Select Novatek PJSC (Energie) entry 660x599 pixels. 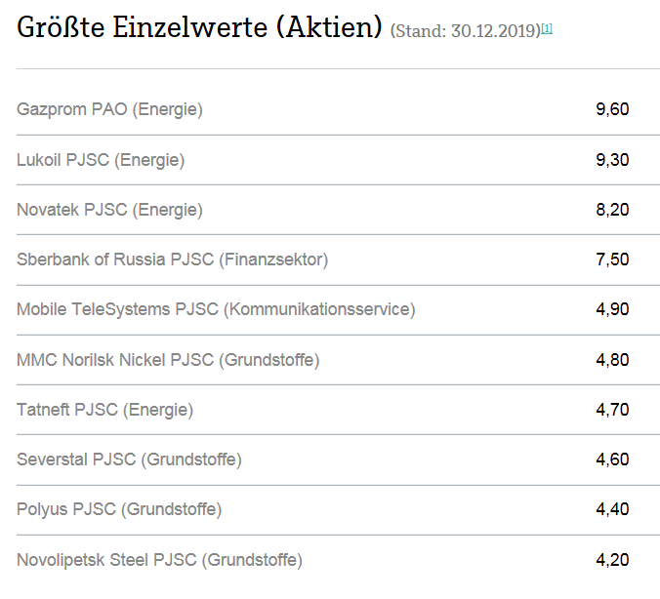point(109,210)
